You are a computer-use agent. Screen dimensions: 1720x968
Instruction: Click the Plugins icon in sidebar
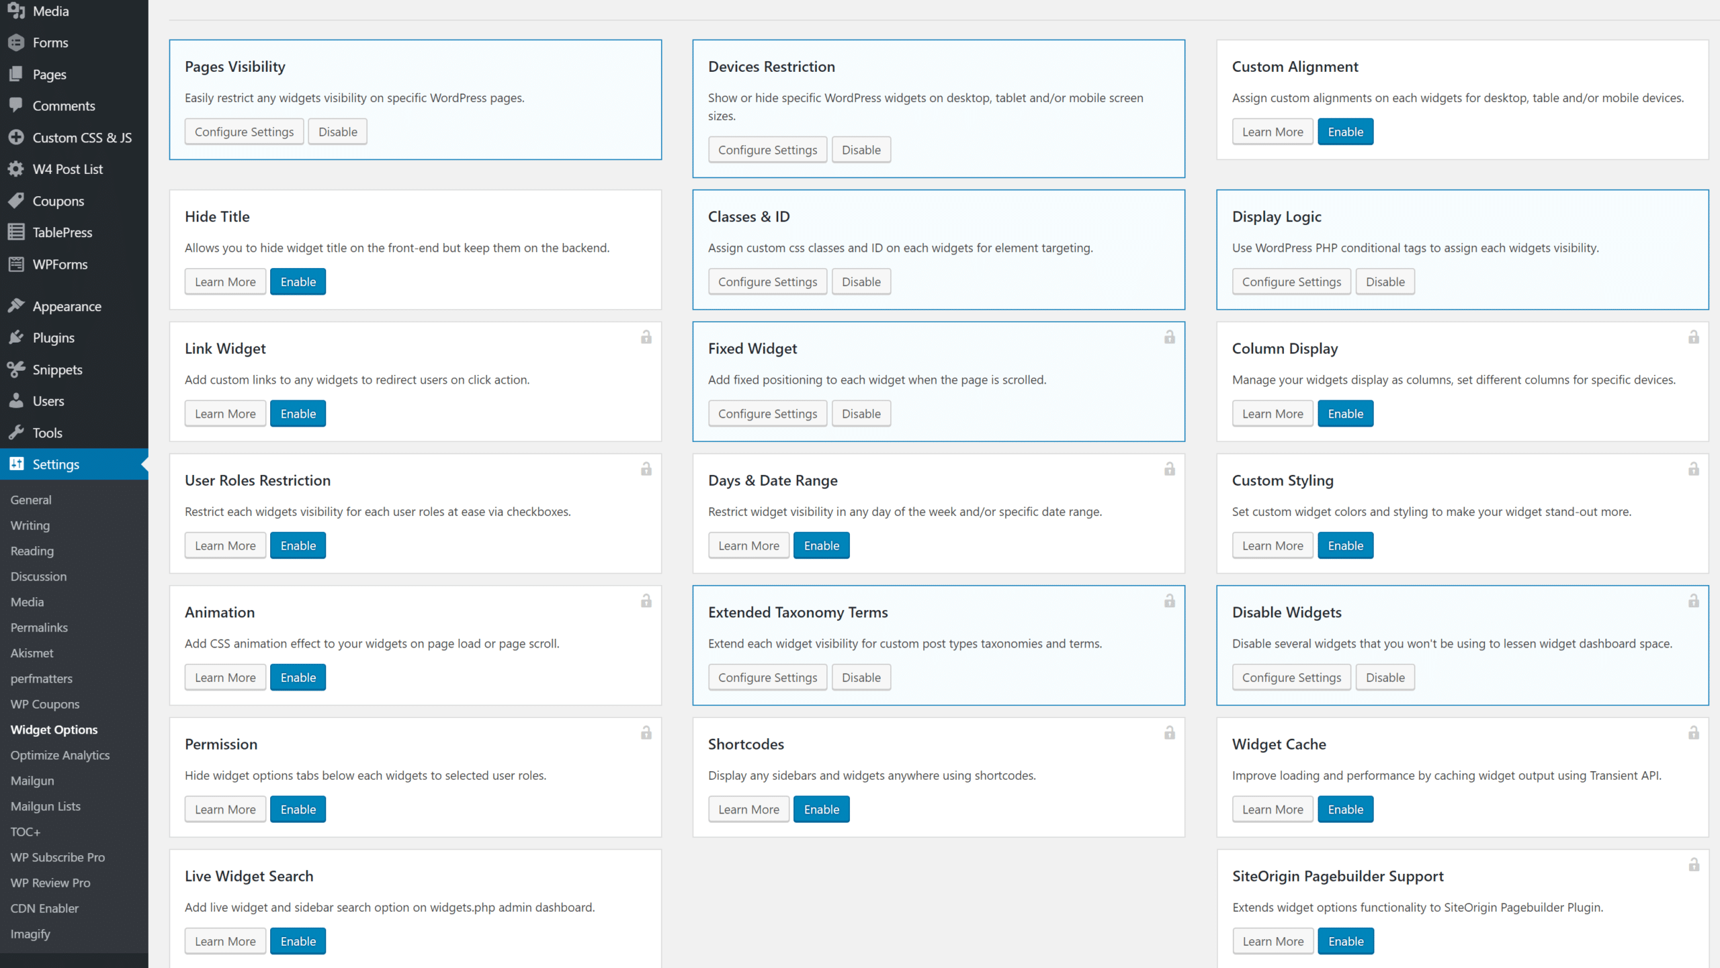click(x=16, y=337)
